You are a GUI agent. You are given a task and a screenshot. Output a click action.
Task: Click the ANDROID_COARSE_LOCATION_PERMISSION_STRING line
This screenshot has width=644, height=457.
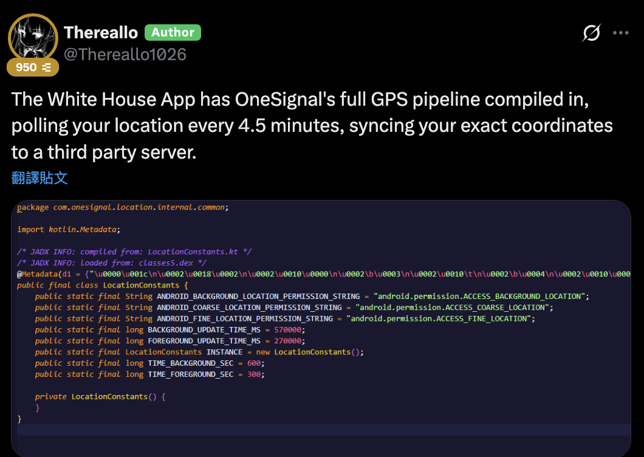tap(294, 308)
